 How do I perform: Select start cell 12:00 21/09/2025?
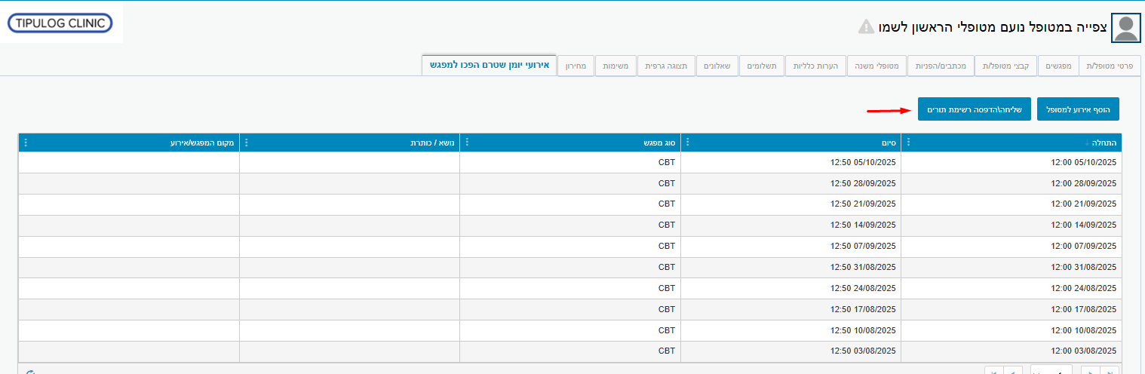tap(1011, 204)
